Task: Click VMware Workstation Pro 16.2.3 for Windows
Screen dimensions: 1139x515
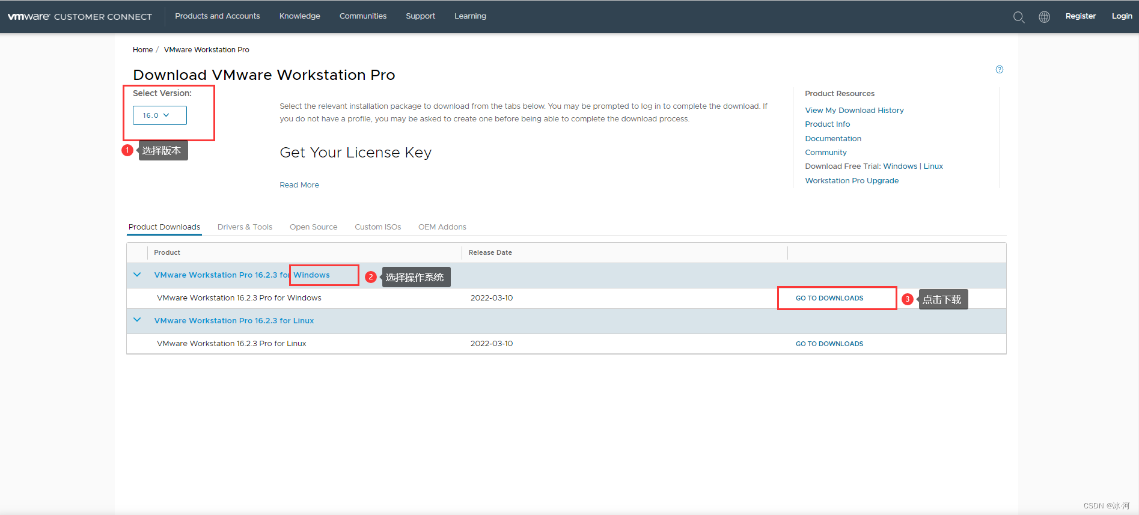Action: (242, 275)
